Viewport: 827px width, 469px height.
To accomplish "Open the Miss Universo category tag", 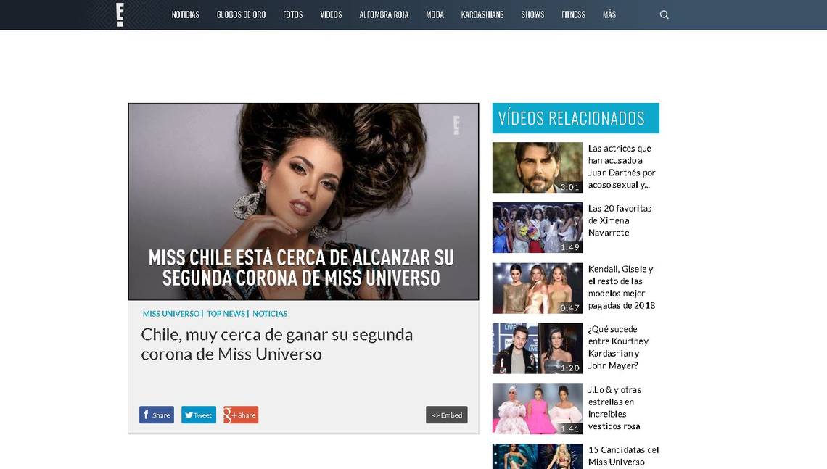I will [x=171, y=314].
